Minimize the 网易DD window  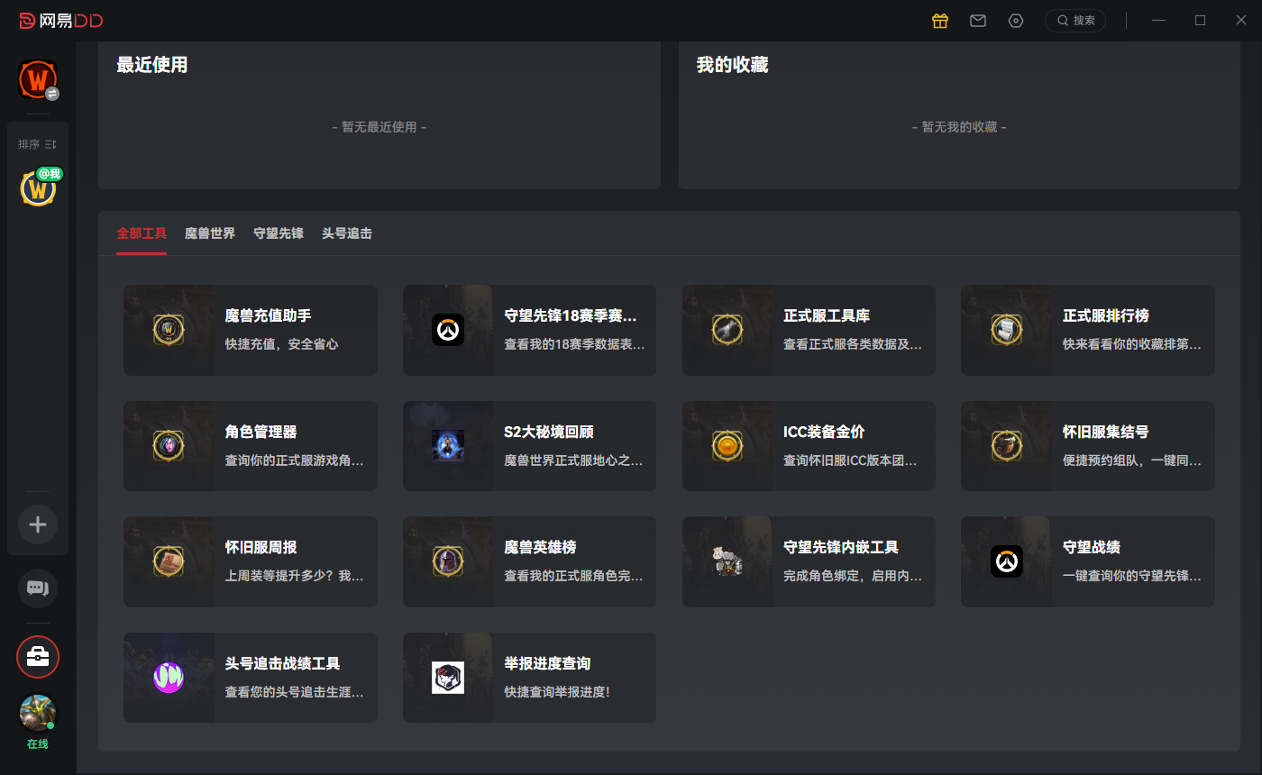[x=1159, y=21]
